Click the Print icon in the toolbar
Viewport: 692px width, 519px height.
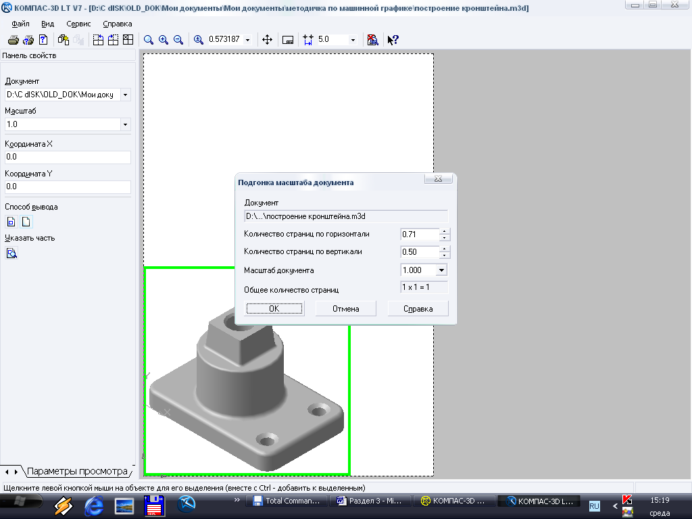pyautogui.click(x=14, y=40)
